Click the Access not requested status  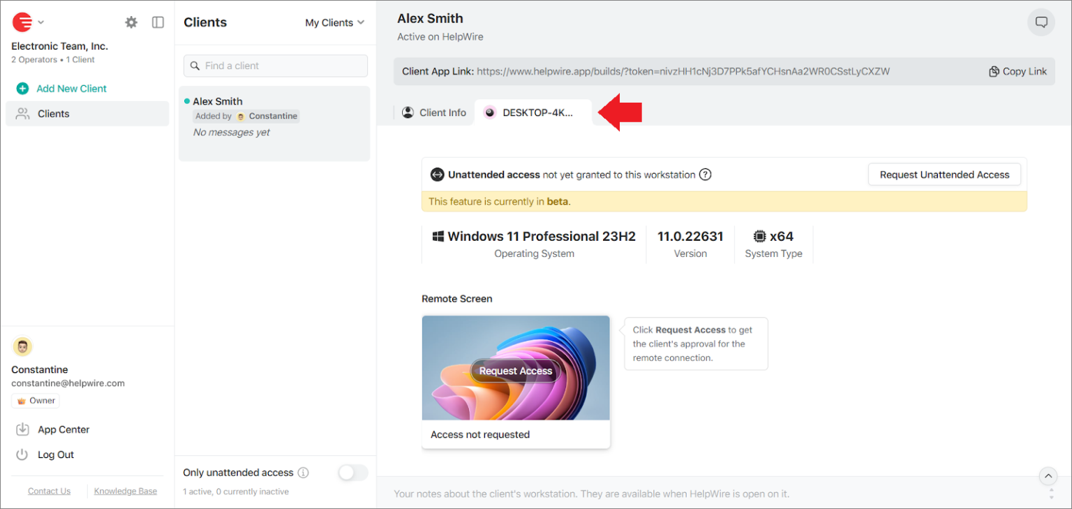coord(480,434)
